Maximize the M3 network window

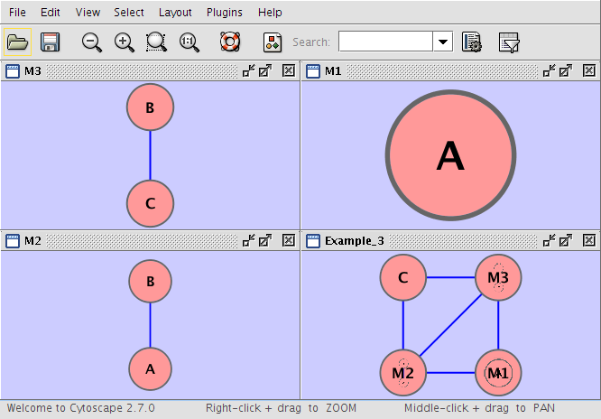(265, 70)
